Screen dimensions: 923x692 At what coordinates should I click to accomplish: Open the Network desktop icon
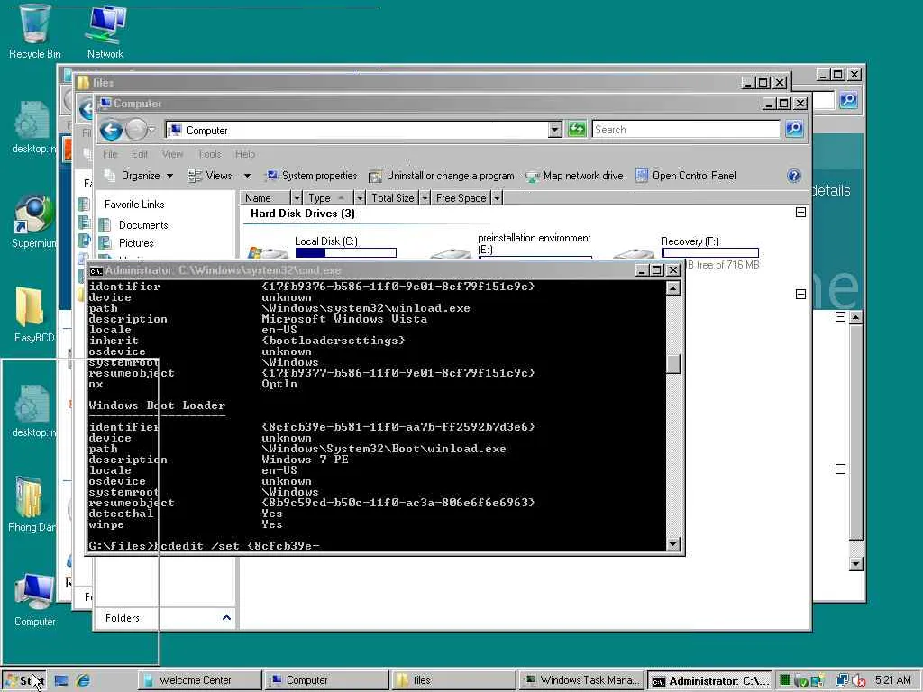click(105, 31)
